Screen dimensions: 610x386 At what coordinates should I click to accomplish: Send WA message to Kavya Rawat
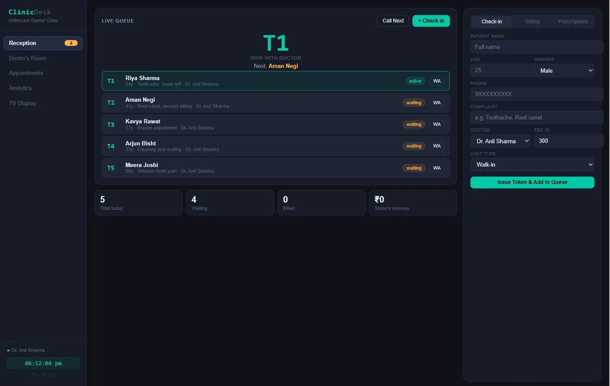(x=437, y=124)
